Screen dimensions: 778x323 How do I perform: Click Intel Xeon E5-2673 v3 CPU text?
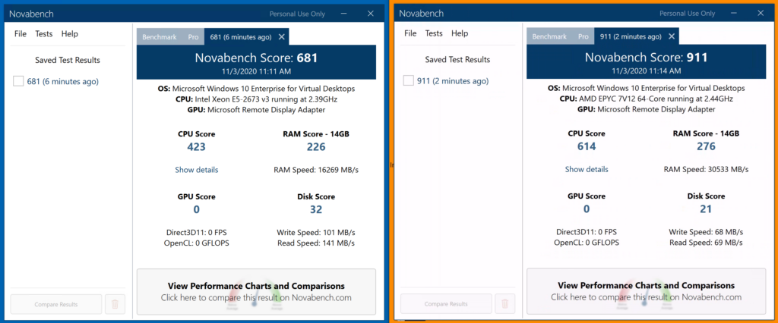(x=256, y=99)
